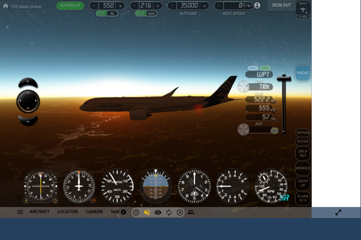Decrease heading with minus button

point(134,6)
